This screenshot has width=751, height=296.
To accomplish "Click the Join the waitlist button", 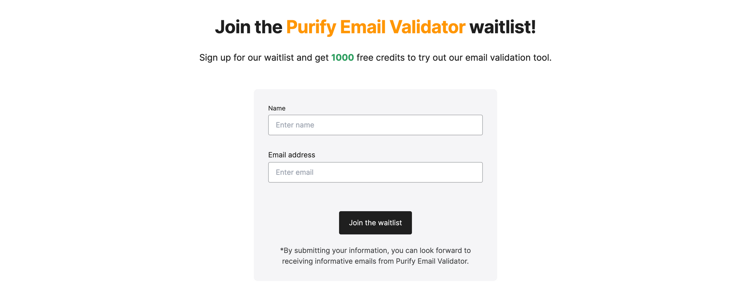I will (375, 222).
